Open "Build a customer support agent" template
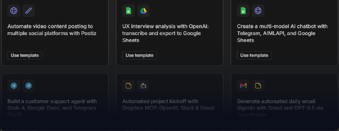 (x=52, y=105)
